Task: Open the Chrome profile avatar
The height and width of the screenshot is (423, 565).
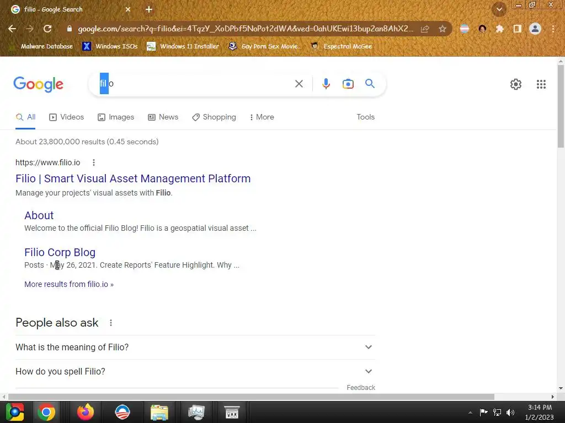Action: coord(535,29)
